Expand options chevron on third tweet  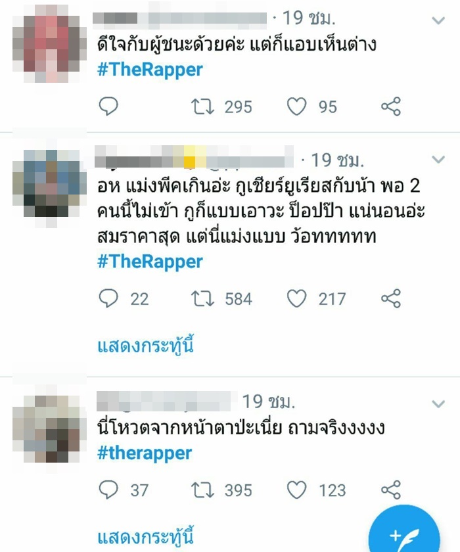click(x=438, y=403)
